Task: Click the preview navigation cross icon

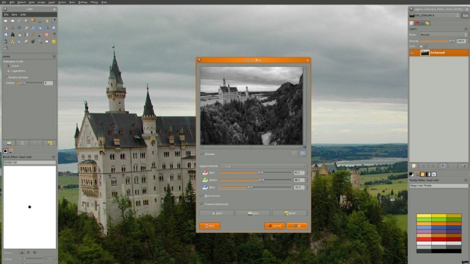Action: (x=304, y=147)
